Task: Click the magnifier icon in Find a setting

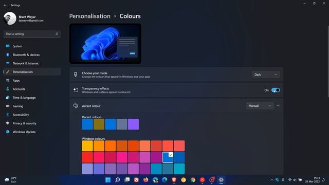Action: pos(57,34)
